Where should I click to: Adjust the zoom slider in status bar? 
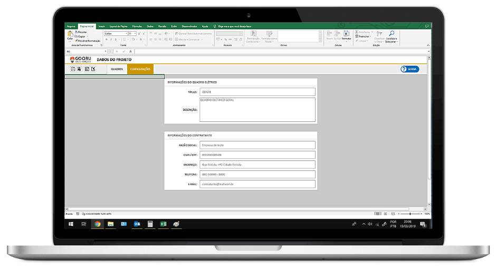(x=412, y=214)
